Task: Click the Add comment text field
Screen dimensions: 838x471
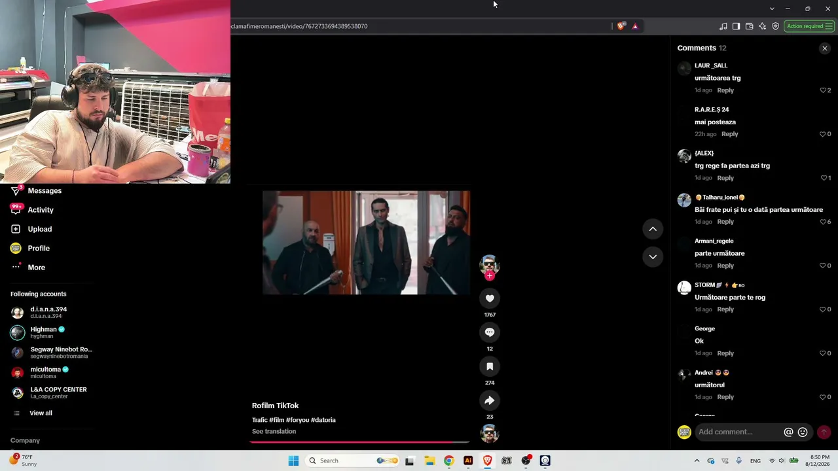Action: click(x=738, y=432)
